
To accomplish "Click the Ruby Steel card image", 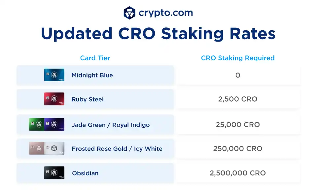I will [54, 99].
